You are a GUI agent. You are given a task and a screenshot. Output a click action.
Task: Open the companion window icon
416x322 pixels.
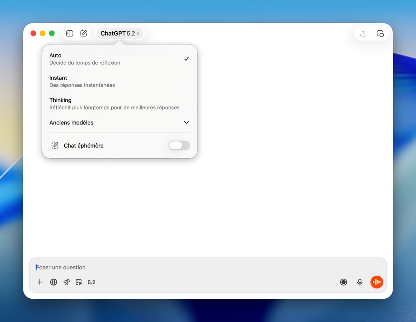point(380,33)
